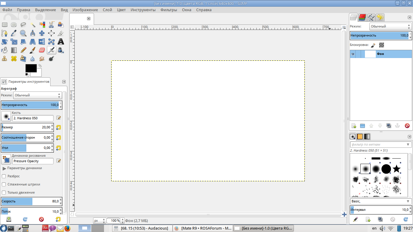Delete layer using red icon in Layers panel
Image resolution: width=413 pixels, height=232 pixels.
pos(407,126)
